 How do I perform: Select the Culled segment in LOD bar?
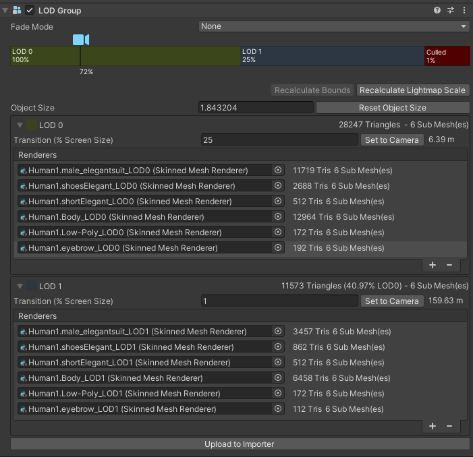tap(447, 56)
